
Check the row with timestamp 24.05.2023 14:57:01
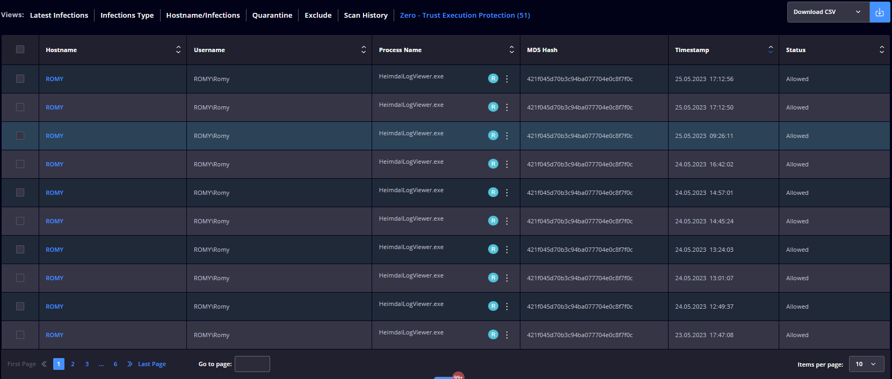tap(20, 193)
